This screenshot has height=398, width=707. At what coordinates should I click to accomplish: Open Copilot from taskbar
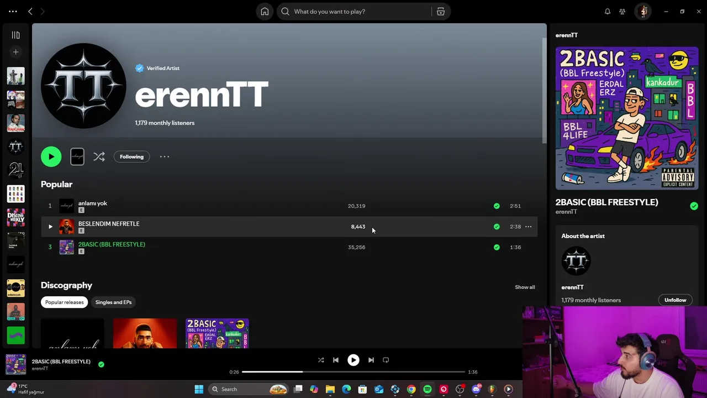[314, 389]
